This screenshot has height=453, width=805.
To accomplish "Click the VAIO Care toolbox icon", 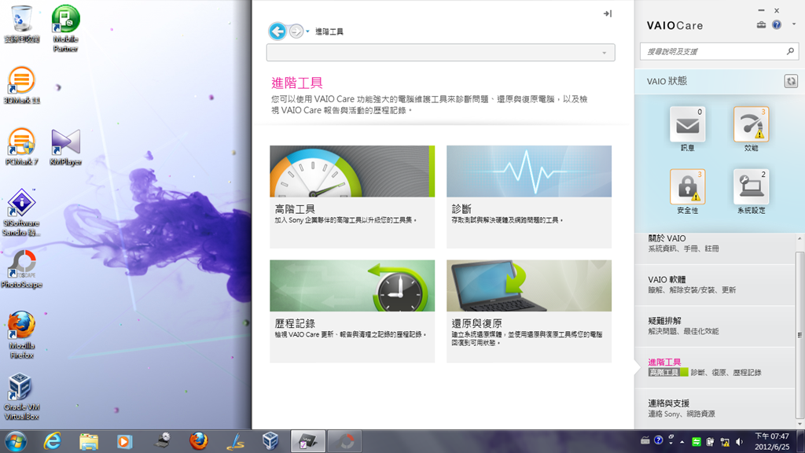I will [761, 24].
